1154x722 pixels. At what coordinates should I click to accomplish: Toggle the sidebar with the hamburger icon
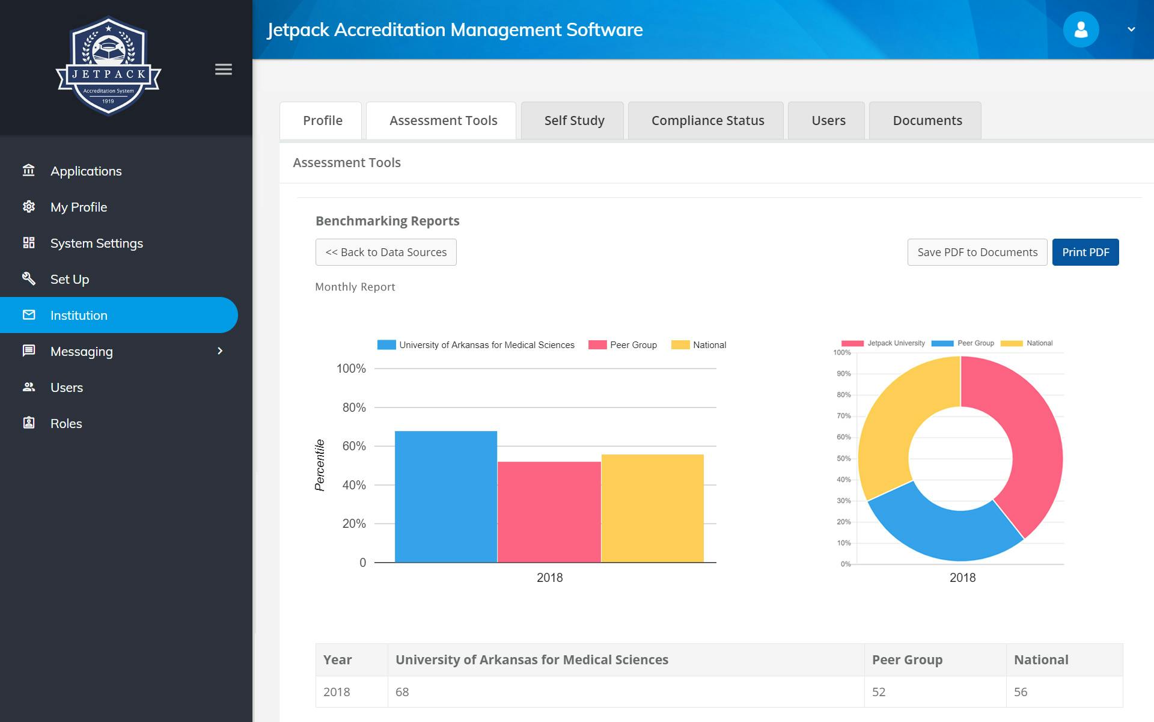coord(223,69)
